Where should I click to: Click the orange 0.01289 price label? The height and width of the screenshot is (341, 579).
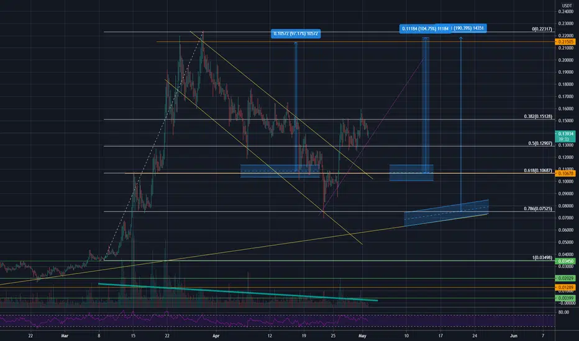565,287
